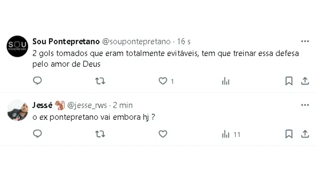Retweet Jessé's post
This screenshot has height=178, width=317.
coord(100,134)
